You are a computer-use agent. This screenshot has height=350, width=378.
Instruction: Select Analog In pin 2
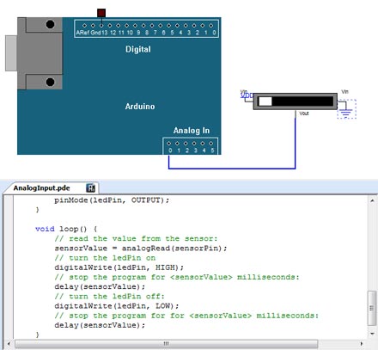[x=186, y=144]
